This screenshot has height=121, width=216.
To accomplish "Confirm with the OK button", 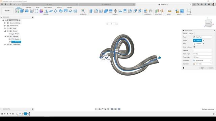I will point(203,68).
